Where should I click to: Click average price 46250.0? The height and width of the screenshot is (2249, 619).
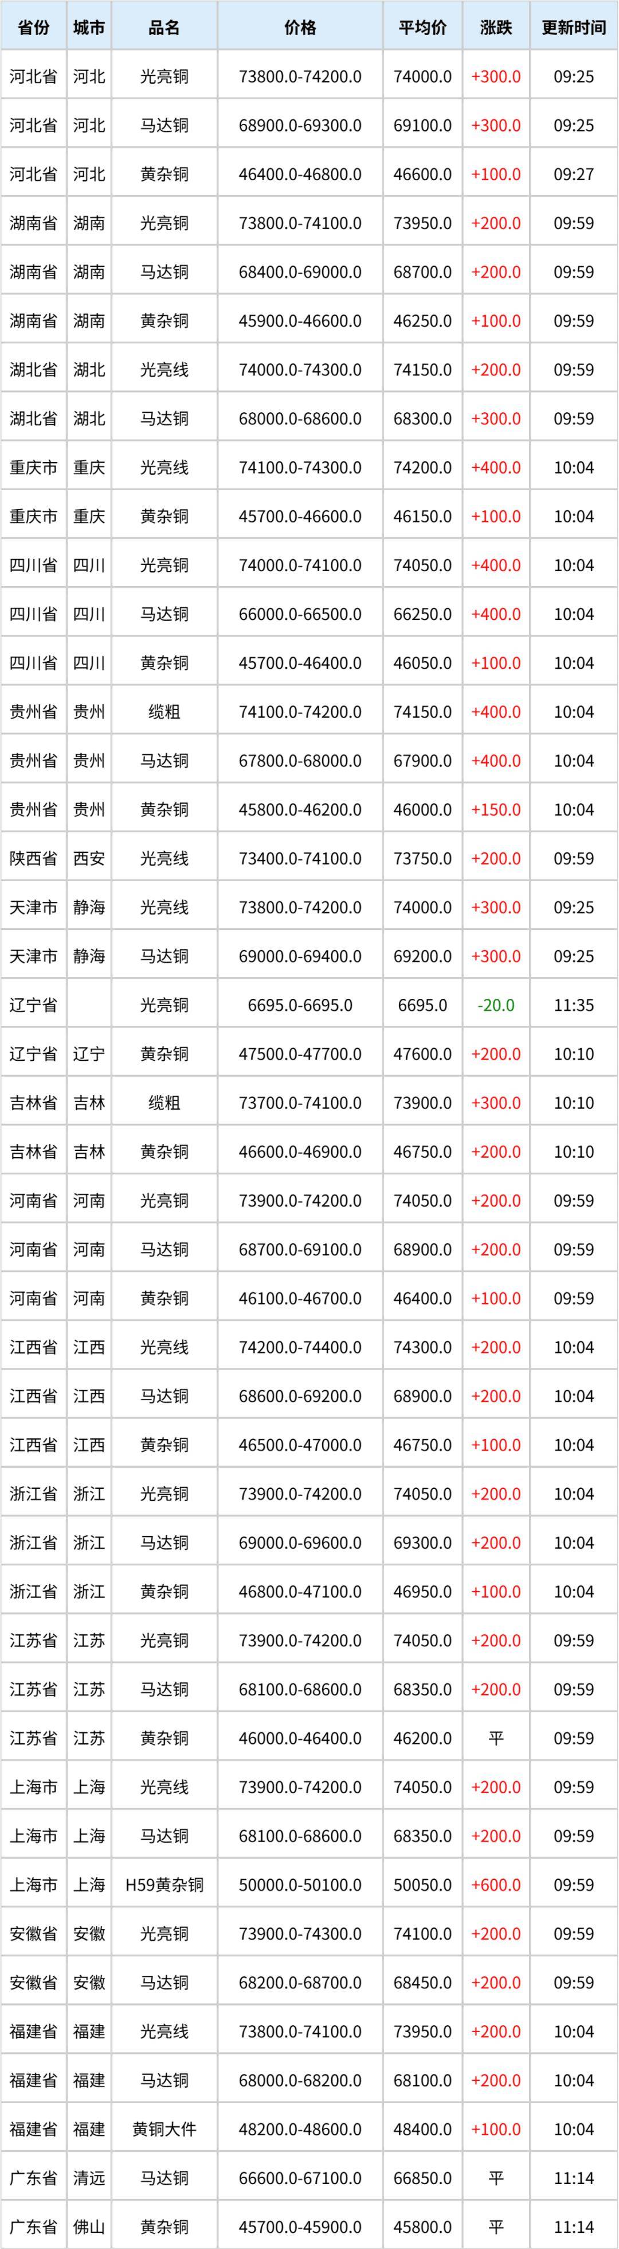423,321
